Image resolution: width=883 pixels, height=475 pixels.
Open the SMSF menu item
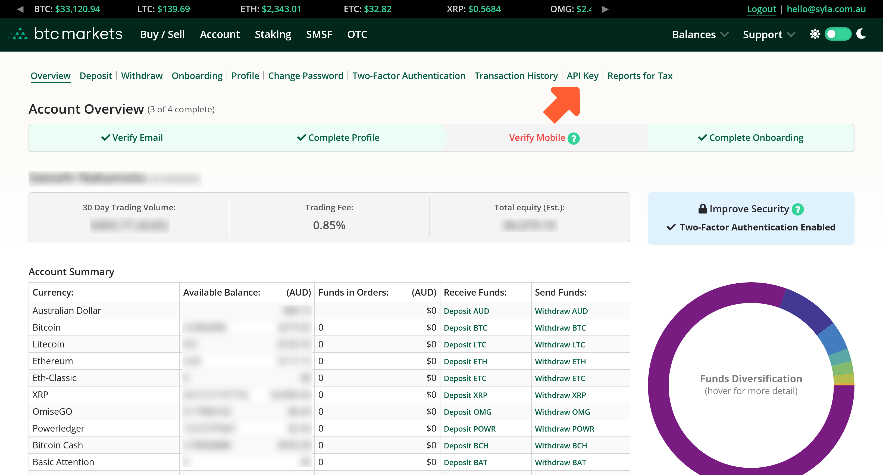coord(319,34)
